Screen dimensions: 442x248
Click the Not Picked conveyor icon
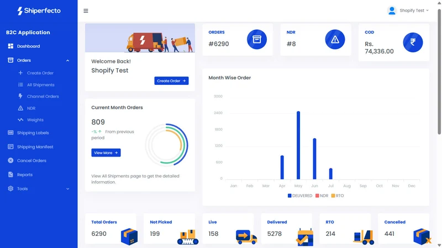click(188, 237)
